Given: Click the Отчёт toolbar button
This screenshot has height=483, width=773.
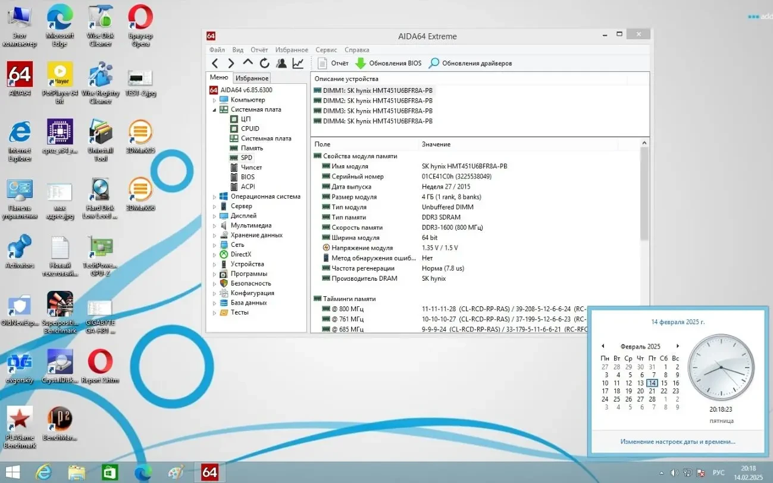Looking at the screenshot, I should coord(333,63).
